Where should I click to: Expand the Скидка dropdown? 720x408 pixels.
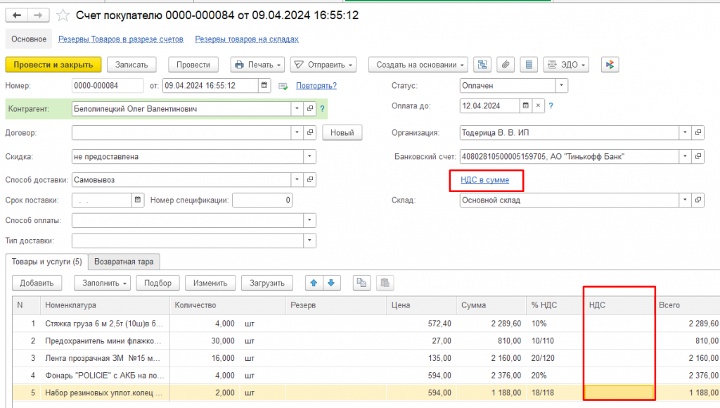click(x=309, y=157)
